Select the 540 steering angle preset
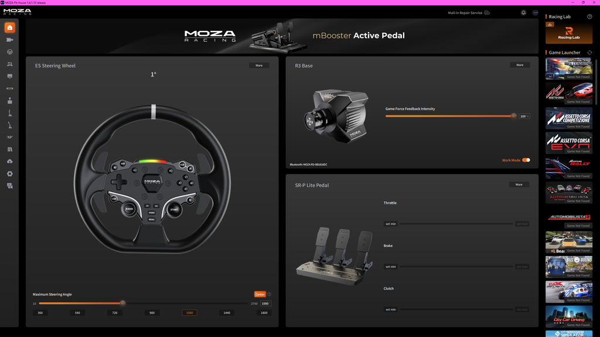The height and width of the screenshot is (337, 600). coord(77,312)
